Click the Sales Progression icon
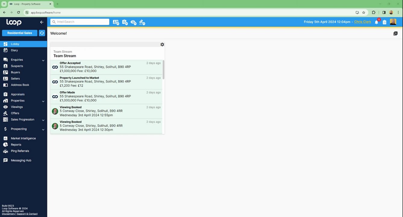Viewport: 403px width, 217px height. pyautogui.click(x=5, y=120)
